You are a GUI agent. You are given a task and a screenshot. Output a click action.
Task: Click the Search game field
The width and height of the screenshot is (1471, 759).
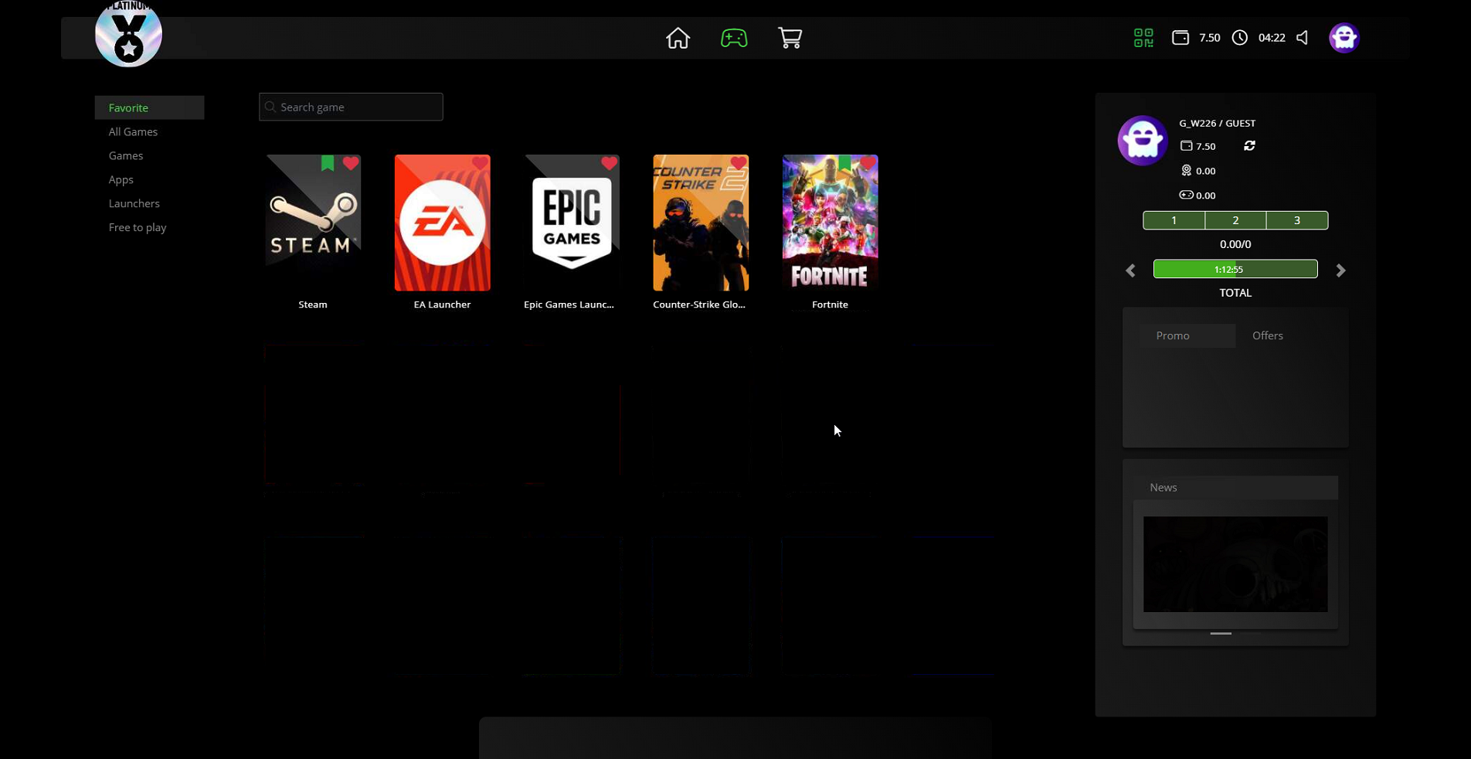[352, 107]
